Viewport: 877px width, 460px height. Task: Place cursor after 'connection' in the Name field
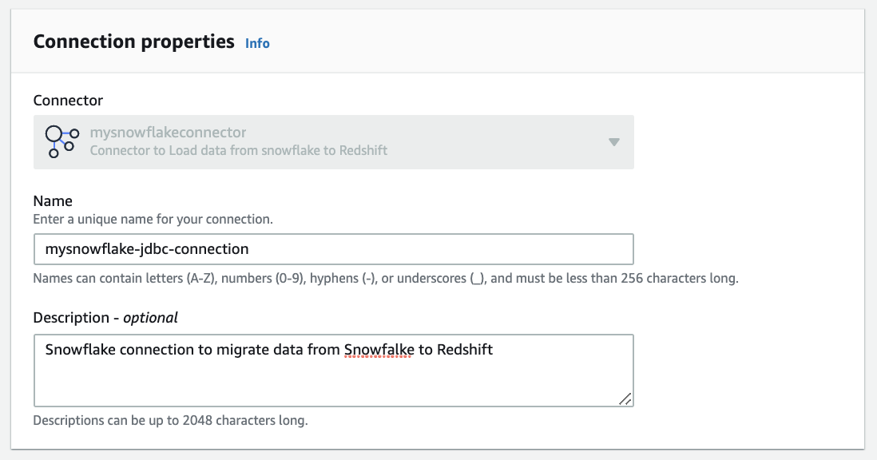[250, 249]
